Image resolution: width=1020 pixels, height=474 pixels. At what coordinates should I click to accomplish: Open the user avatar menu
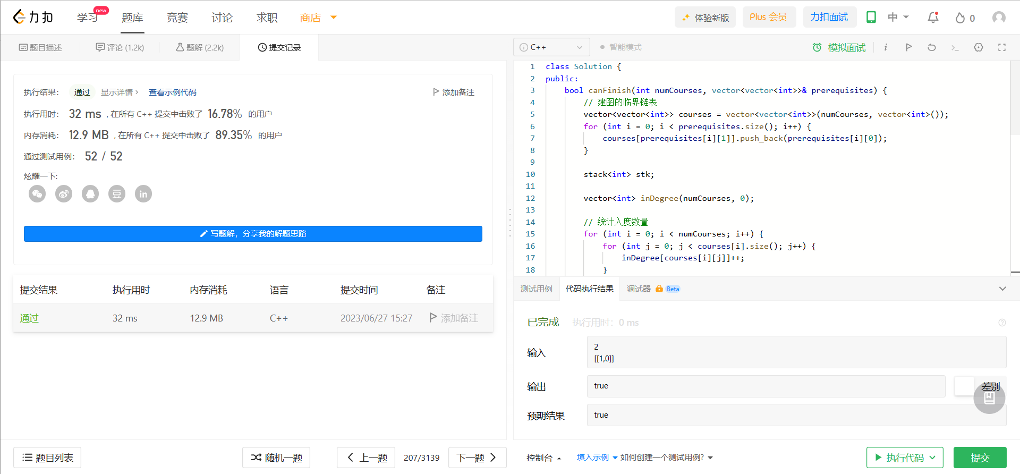point(999,18)
